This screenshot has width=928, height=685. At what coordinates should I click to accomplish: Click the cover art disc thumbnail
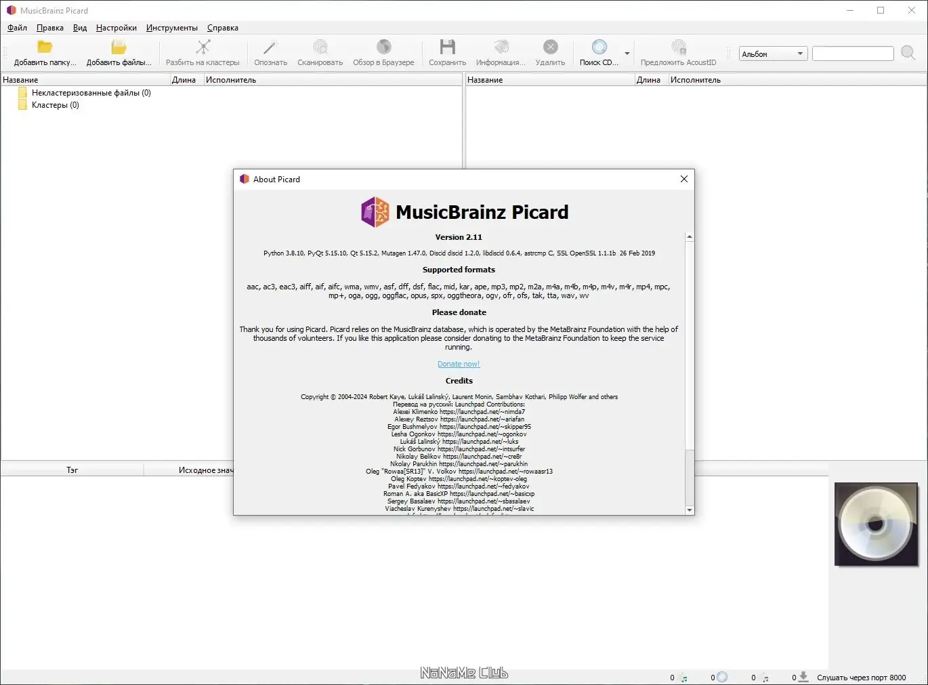(x=876, y=524)
